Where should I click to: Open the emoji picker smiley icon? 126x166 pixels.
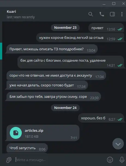(110, 160)
